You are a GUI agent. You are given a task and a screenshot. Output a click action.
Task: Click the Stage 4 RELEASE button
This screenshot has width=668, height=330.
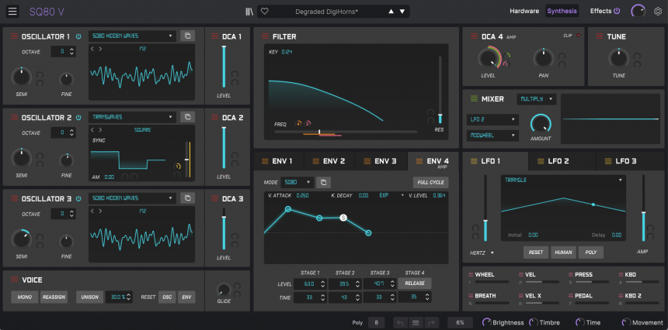(x=415, y=284)
